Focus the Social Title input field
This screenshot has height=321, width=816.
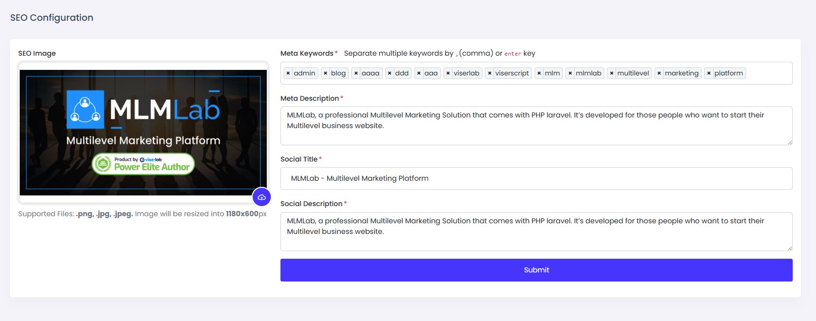pyautogui.click(x=537, y=178)
